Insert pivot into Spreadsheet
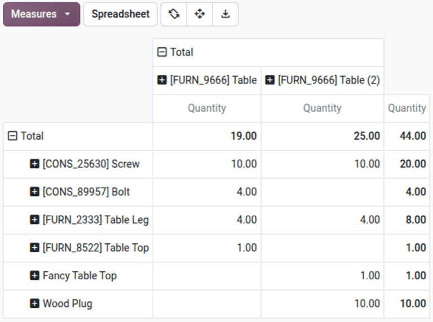Screen dimensions: 433x322 coord(121,14)
